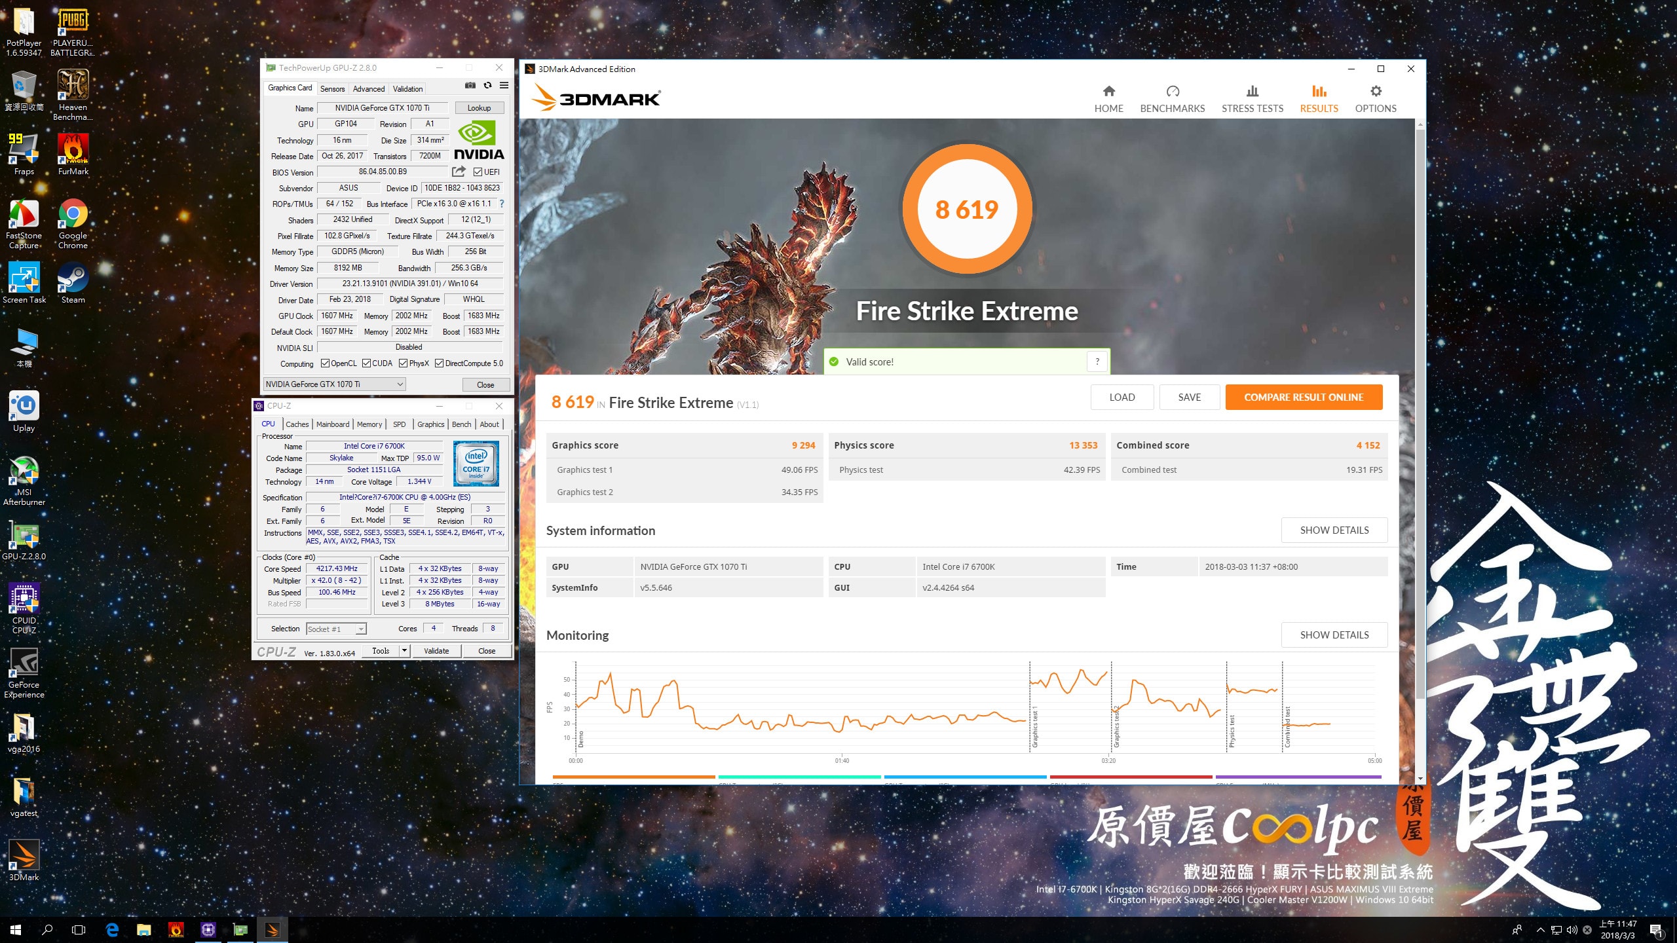Open File Explorer from the taskbar
The height and width of the screenshot is (943, 1677).
(143, 929)
